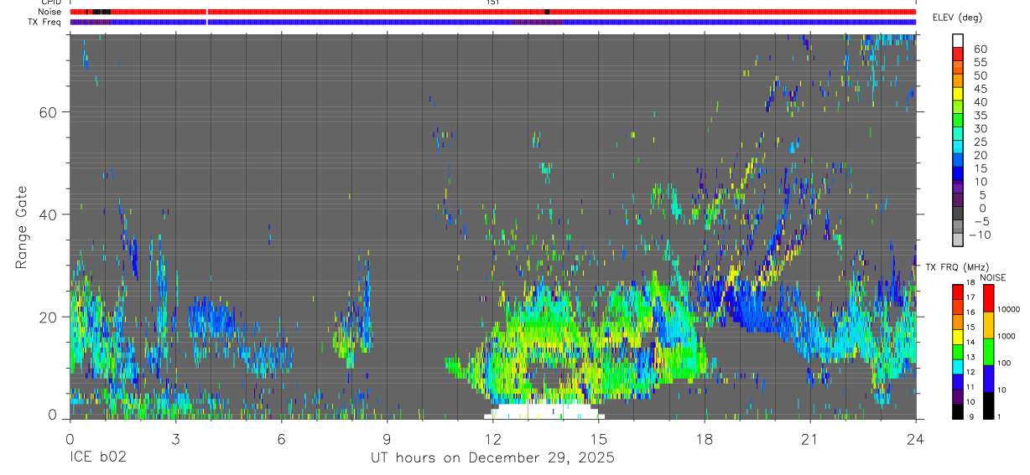Click the elevation colorbar label '35'

[981, 116]
